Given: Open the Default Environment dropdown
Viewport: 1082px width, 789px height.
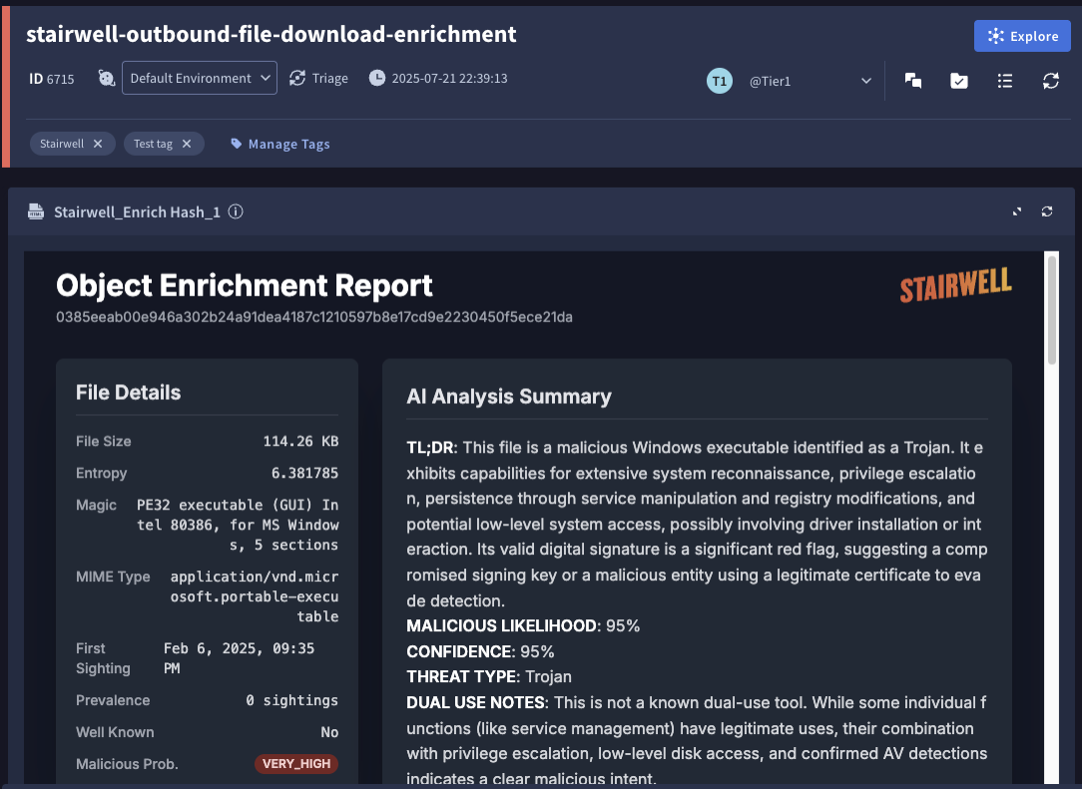Looking at the screenshot, I should (x=200, y=78).
